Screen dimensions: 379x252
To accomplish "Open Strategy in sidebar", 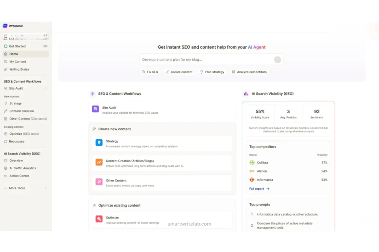I will tap(26, 103).
